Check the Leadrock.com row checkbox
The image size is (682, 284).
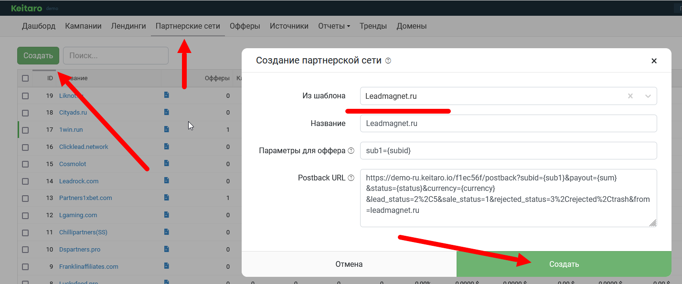[25, 181]
